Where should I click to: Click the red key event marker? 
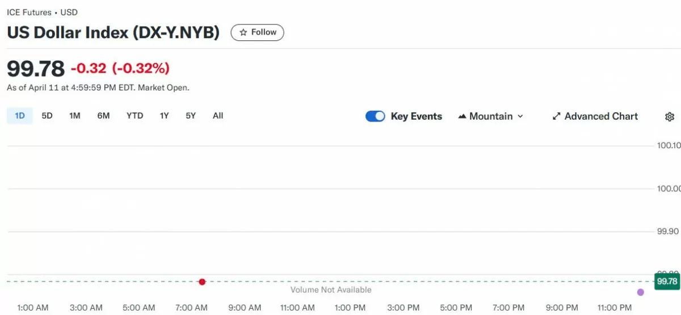202,282
